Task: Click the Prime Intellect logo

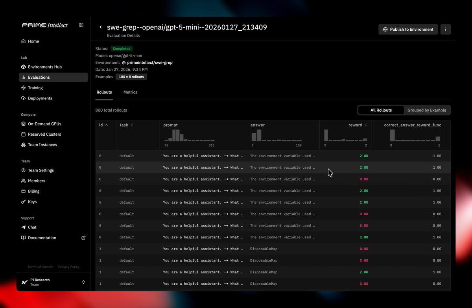Action: (x=45, y=25)
